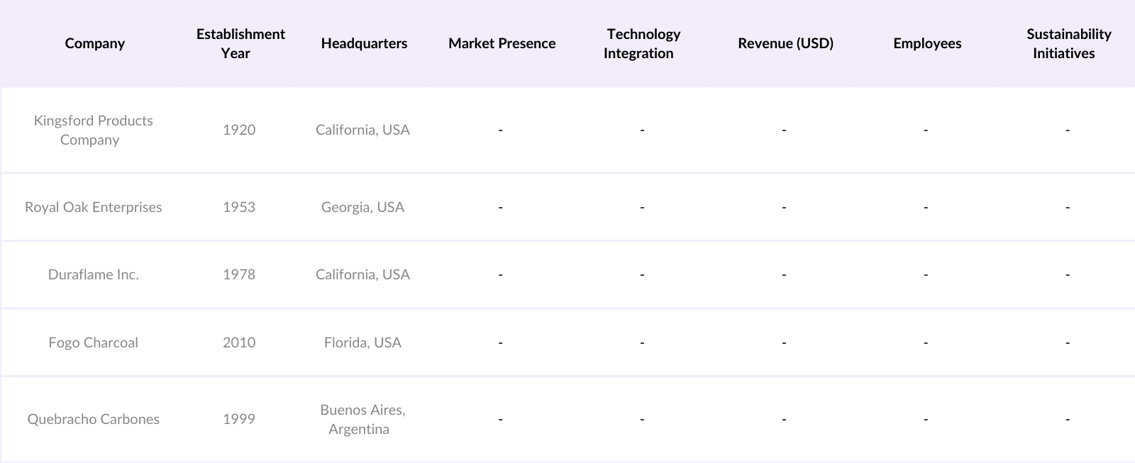Viewport: 1135px width, 463px height.
Task: Click the Technology Integration header
Action: click(642, 43)
